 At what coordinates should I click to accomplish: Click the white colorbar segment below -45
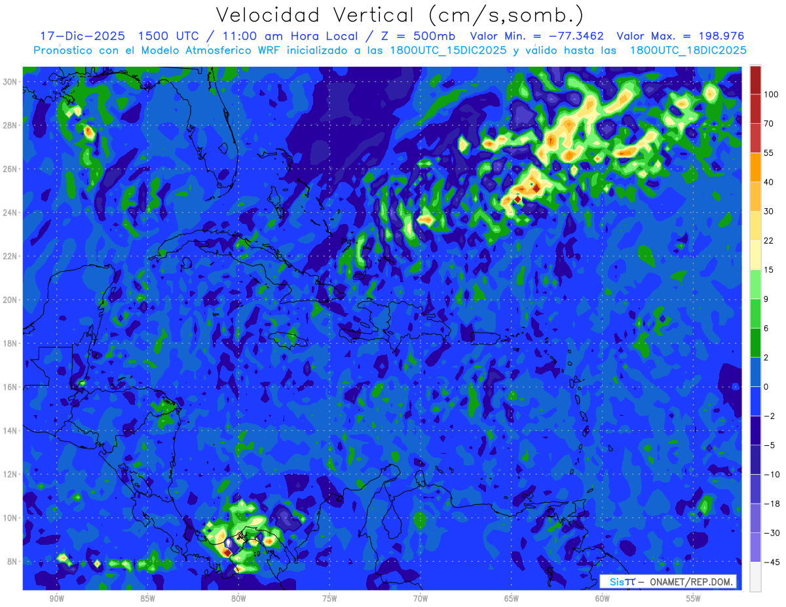(755, 576)
